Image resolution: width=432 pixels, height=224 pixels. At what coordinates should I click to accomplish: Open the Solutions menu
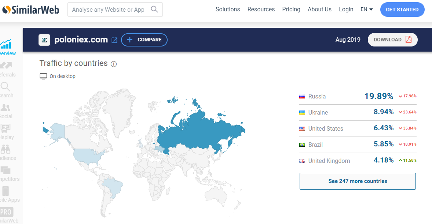228,10
